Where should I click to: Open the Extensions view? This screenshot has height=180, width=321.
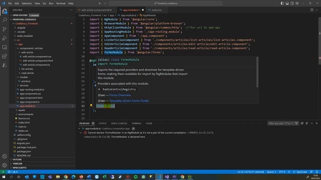coord(5,56)
